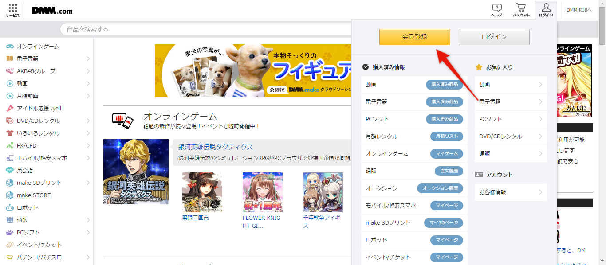The image size is (606, 265).
Task: Click the 通販 basket icon in sidebar
Action: (9, 220)
